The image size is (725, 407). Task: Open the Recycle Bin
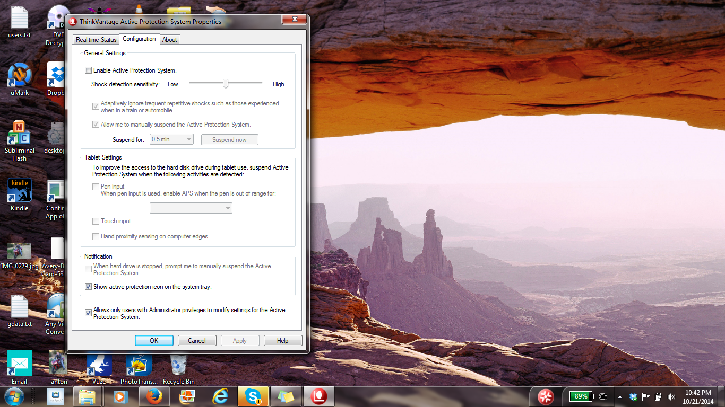[x=178, y=366]
